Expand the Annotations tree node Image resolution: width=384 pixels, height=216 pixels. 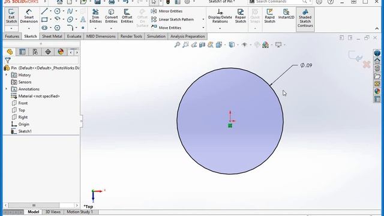[x=7, y=89]
